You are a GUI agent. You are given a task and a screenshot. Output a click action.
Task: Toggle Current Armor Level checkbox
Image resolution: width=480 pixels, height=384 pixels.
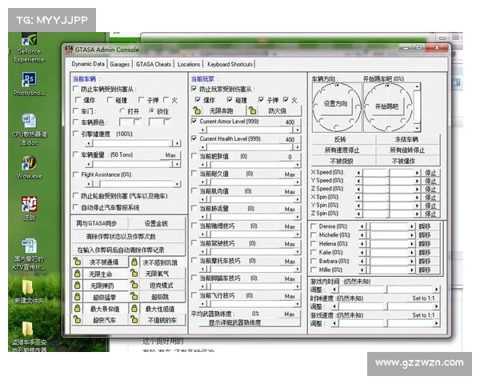(x=194, y=122)
